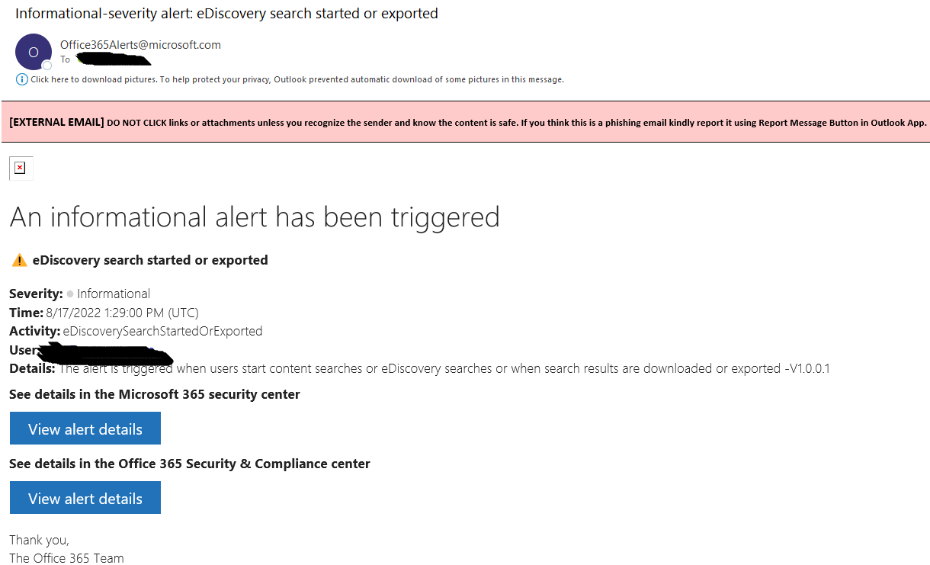Click the Time value 8/17/2022 1:29:00 PM
Viewport: 930px width, 565px height.
[122, 313]
